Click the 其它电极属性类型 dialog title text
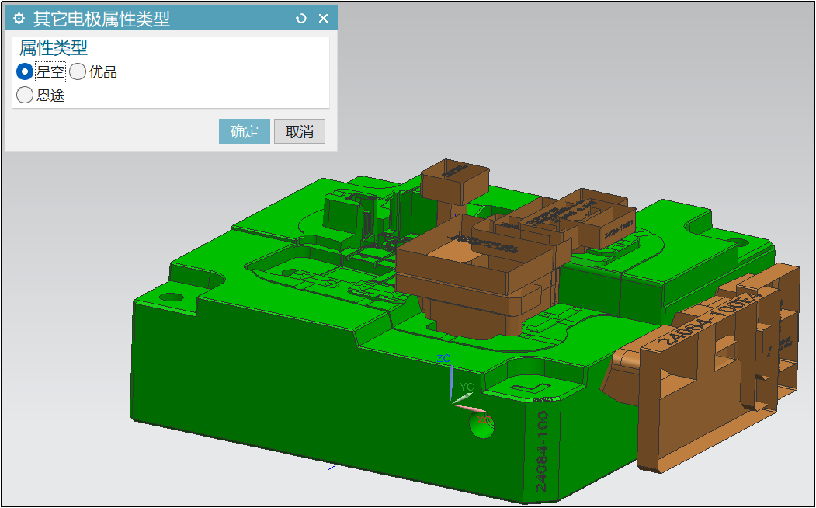816x508 pixels. pyautogui.click(x=101, y=19)
